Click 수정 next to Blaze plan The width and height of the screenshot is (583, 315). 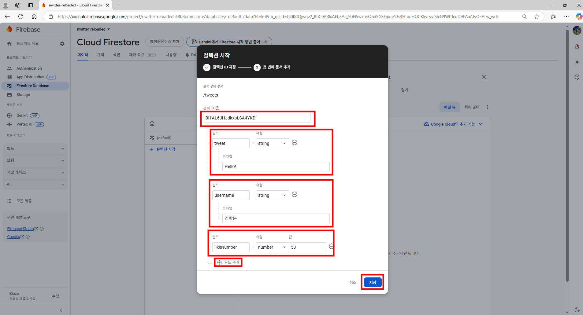[x=55, y=296]
